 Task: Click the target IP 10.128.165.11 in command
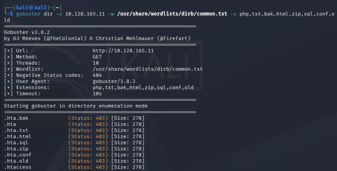[85, 14]
